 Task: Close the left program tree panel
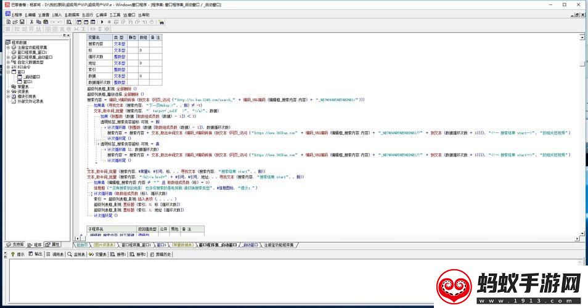click(68, 35)
